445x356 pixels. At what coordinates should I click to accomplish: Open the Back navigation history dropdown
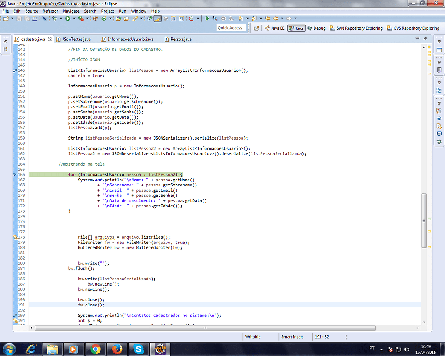282,19
